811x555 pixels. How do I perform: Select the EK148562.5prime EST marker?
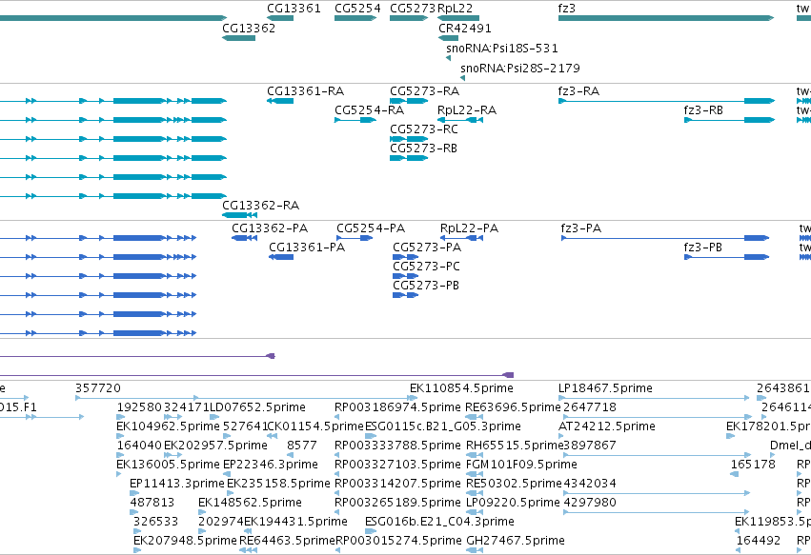tap(202, 512)
